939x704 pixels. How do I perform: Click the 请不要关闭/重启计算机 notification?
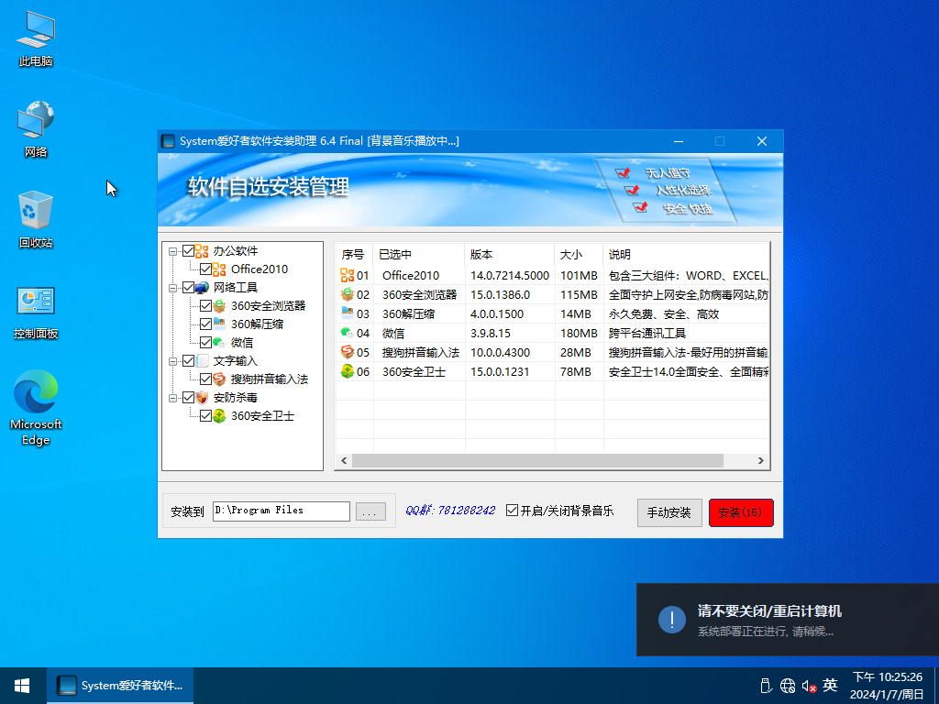pyautogui.click(x=788, y=620)
